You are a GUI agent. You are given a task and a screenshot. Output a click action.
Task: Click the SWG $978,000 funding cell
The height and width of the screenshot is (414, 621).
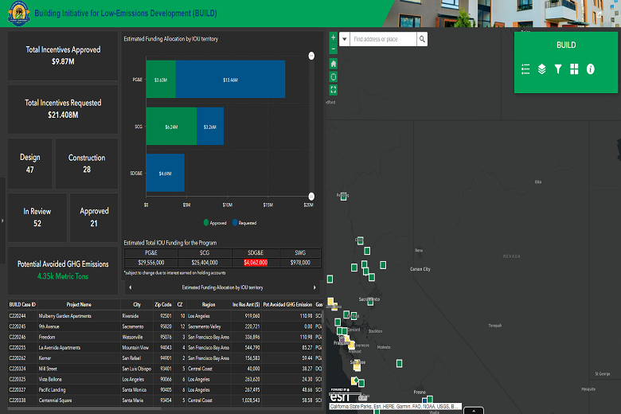[x=300, y=263]
